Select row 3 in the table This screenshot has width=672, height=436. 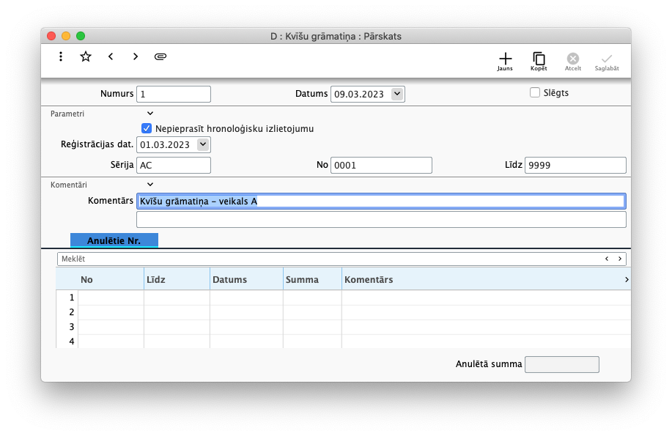(343, 327)
